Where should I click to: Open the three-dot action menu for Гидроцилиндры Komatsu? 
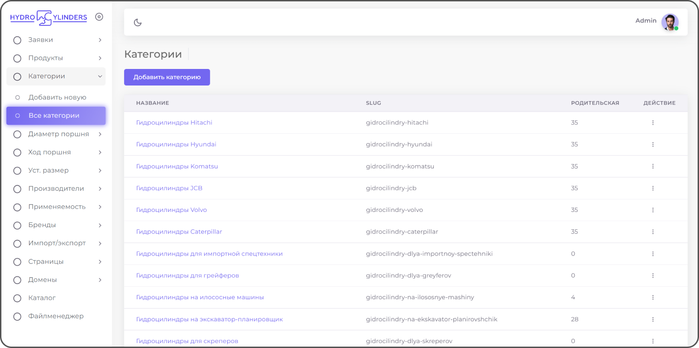pos(653,166)
